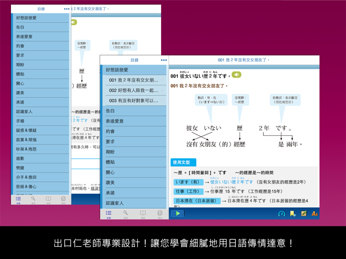Expand the 要求 category in the front window
Screen dimensions: 346x259
click(x=134, y=142)
